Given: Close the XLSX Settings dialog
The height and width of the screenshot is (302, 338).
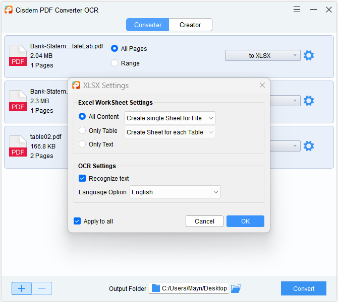Looking at the screenshot, I should pos(262,85).
